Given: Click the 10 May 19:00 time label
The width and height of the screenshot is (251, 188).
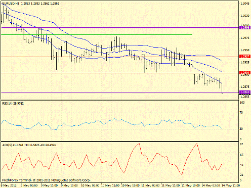Looking at the screenshot, I should pos(130,185).
